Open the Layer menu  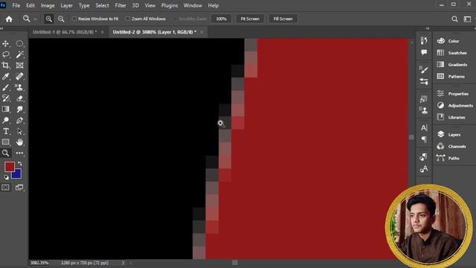[x=66, y=5]
